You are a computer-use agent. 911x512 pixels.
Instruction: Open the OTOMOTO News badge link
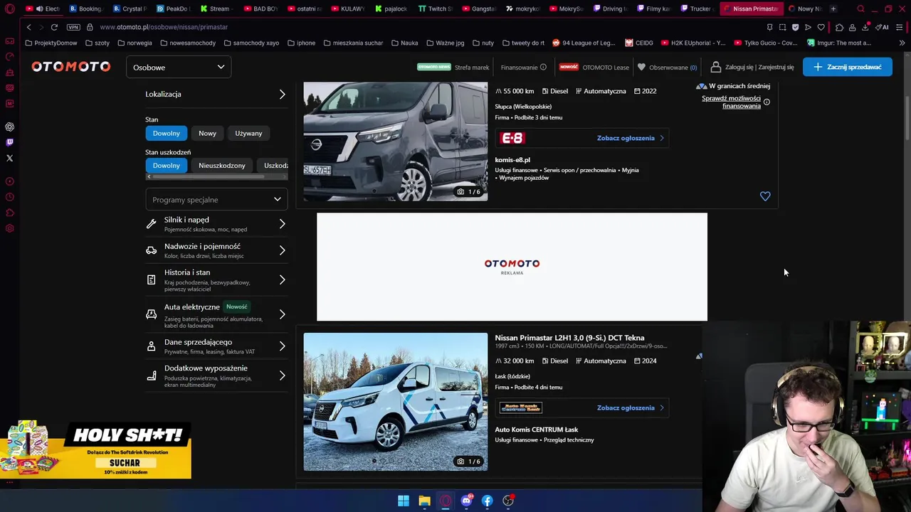[x=433, y=67]
